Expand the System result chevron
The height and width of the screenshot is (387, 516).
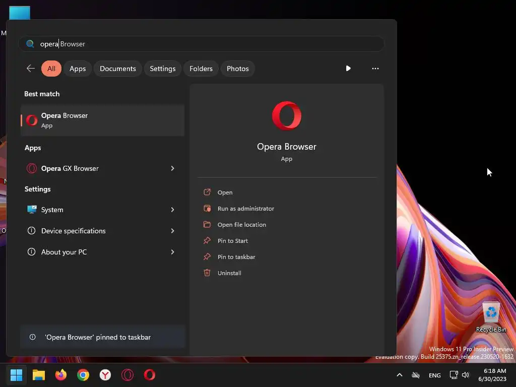173,210
